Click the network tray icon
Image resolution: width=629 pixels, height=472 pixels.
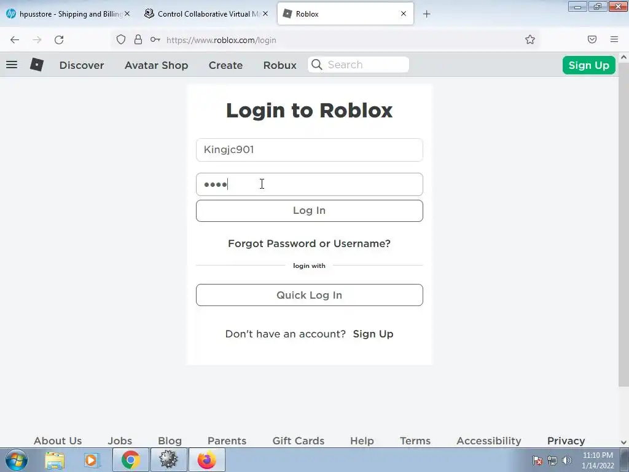click(x=552, y=460)
